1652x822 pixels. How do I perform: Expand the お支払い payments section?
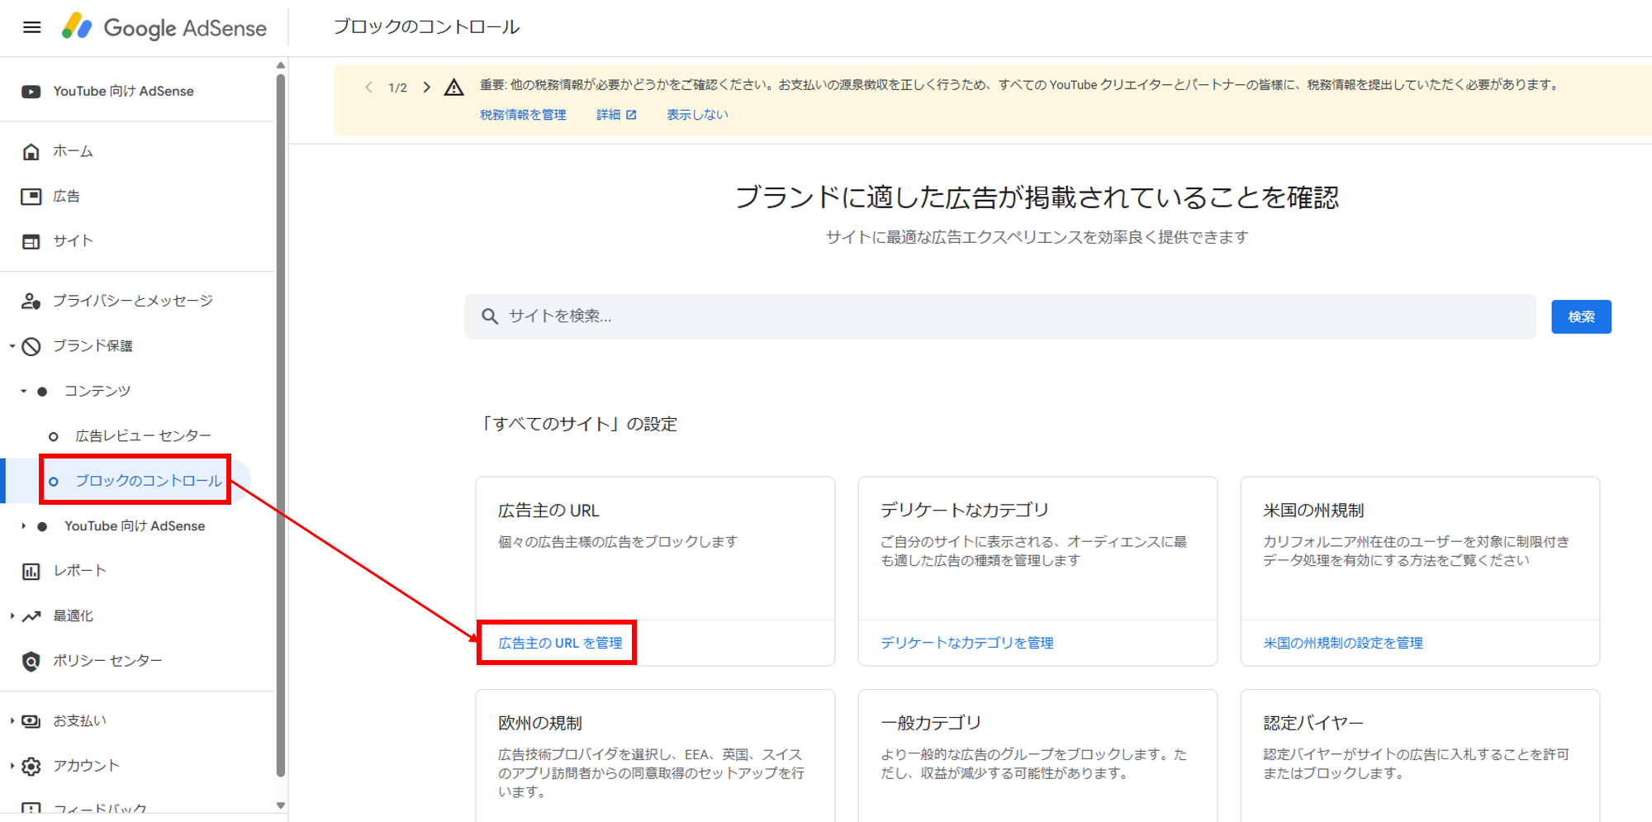coord(12,721)
